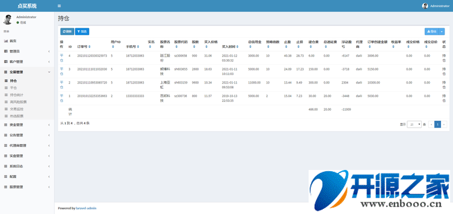
Task: Open the export dropdown caret
Action: tap(442, 32)
